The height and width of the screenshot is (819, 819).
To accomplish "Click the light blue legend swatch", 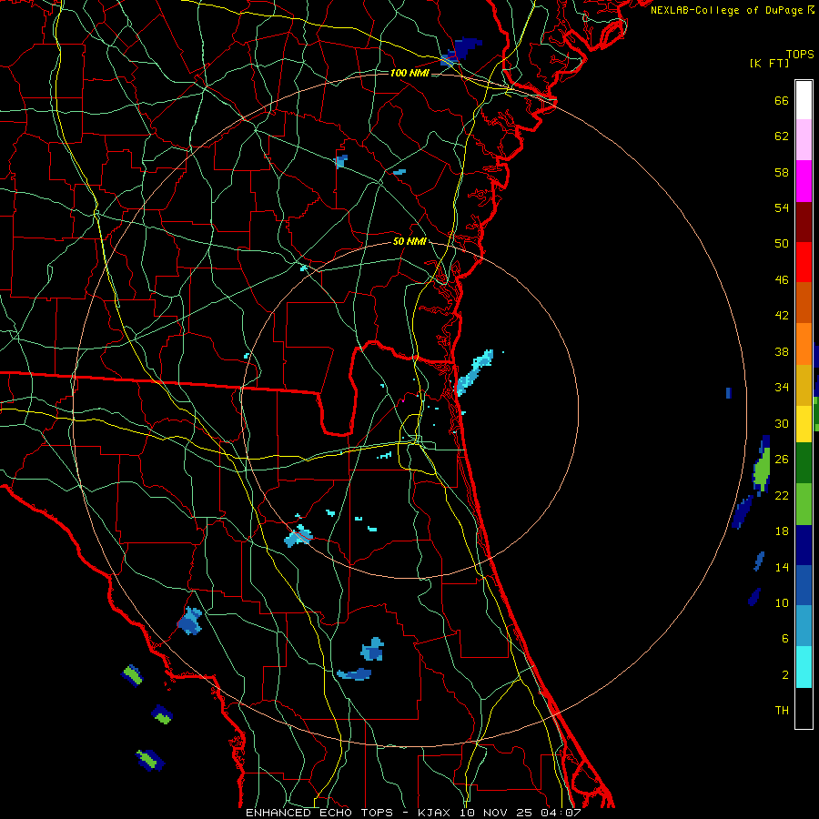I will (804, 626).
